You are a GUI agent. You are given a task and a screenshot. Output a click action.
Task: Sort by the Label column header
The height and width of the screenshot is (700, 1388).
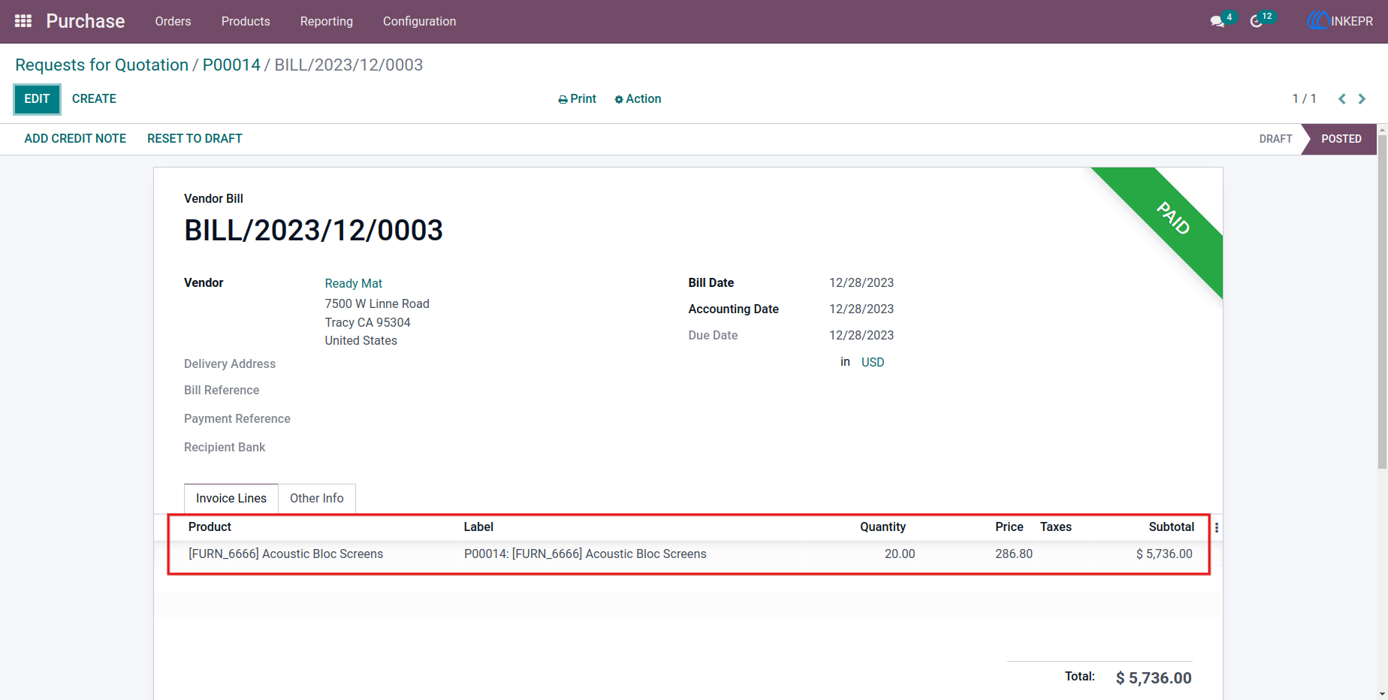(478, 527)
